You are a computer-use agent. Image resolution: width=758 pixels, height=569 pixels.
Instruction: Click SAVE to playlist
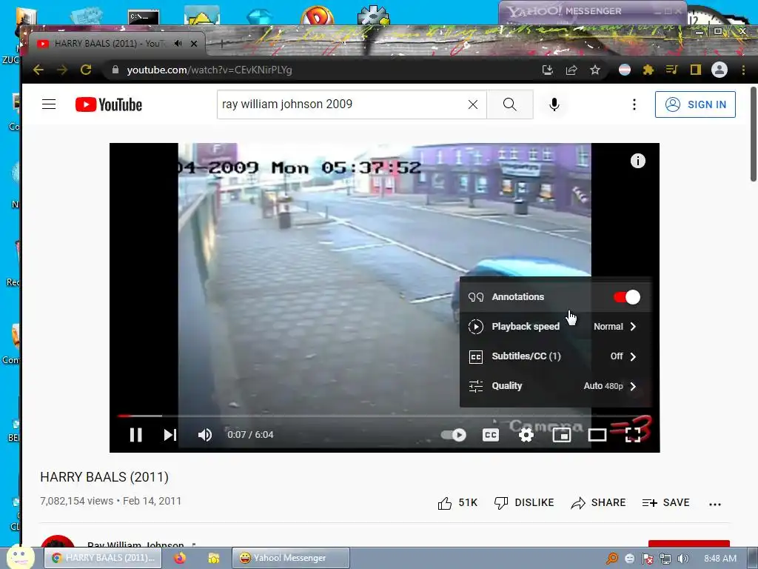[x=665, y=503]
